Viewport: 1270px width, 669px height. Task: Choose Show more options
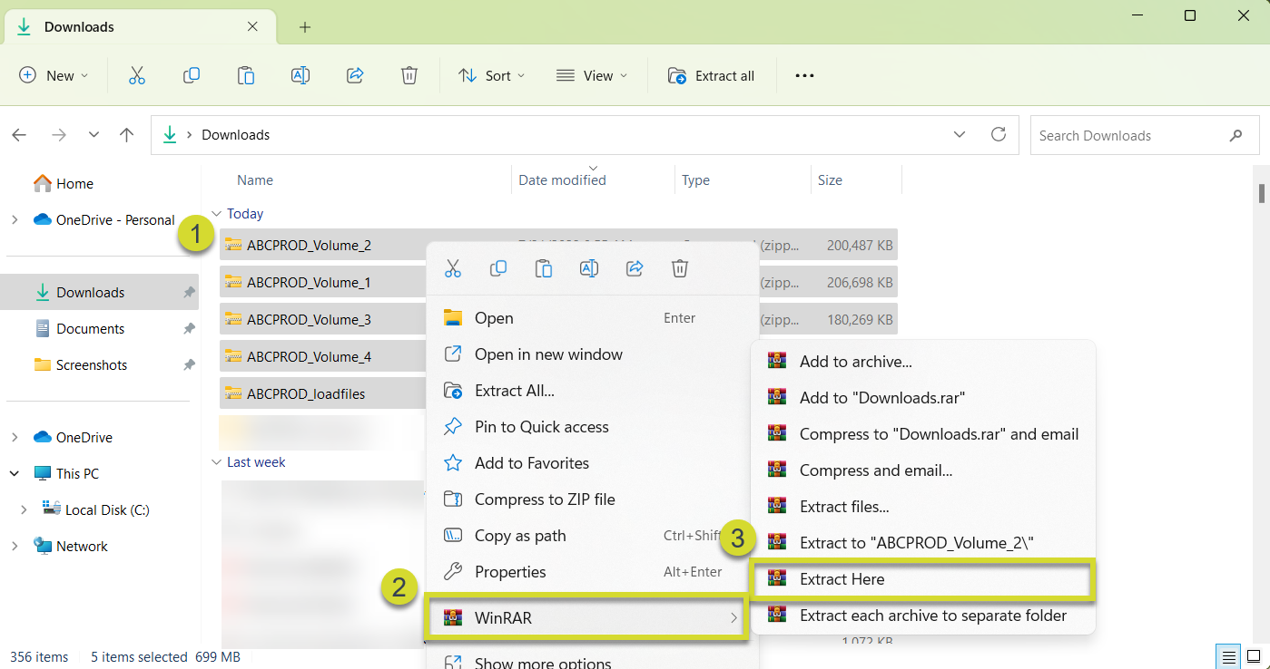592,661
